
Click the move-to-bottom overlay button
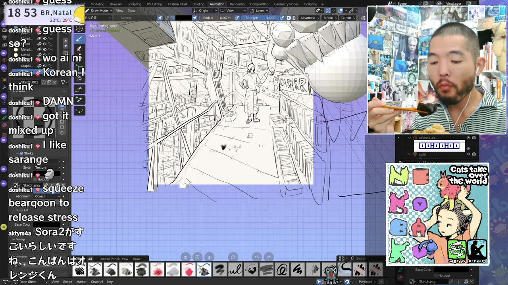[185, 257]
